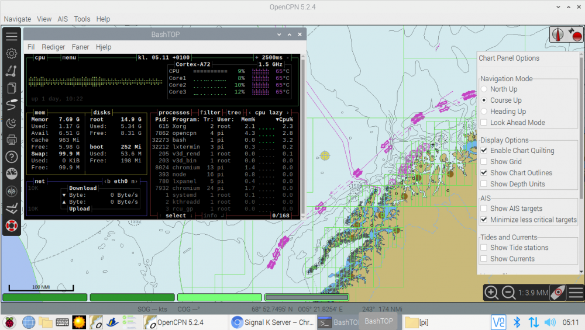Enable Show Grid checkbox
Viewport: 585px width, 330px height.
coord(501,162)
